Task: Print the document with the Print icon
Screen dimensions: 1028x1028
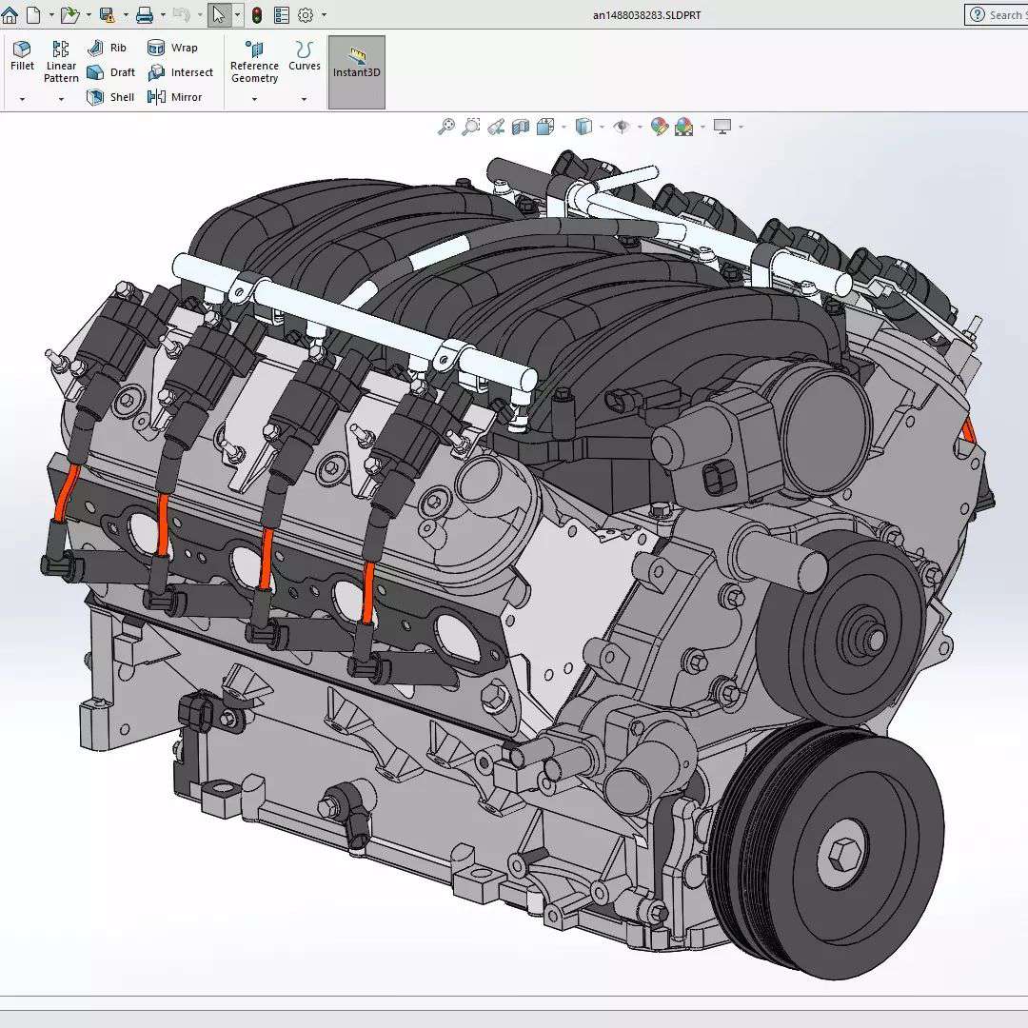Action: (x=145, y=14)
